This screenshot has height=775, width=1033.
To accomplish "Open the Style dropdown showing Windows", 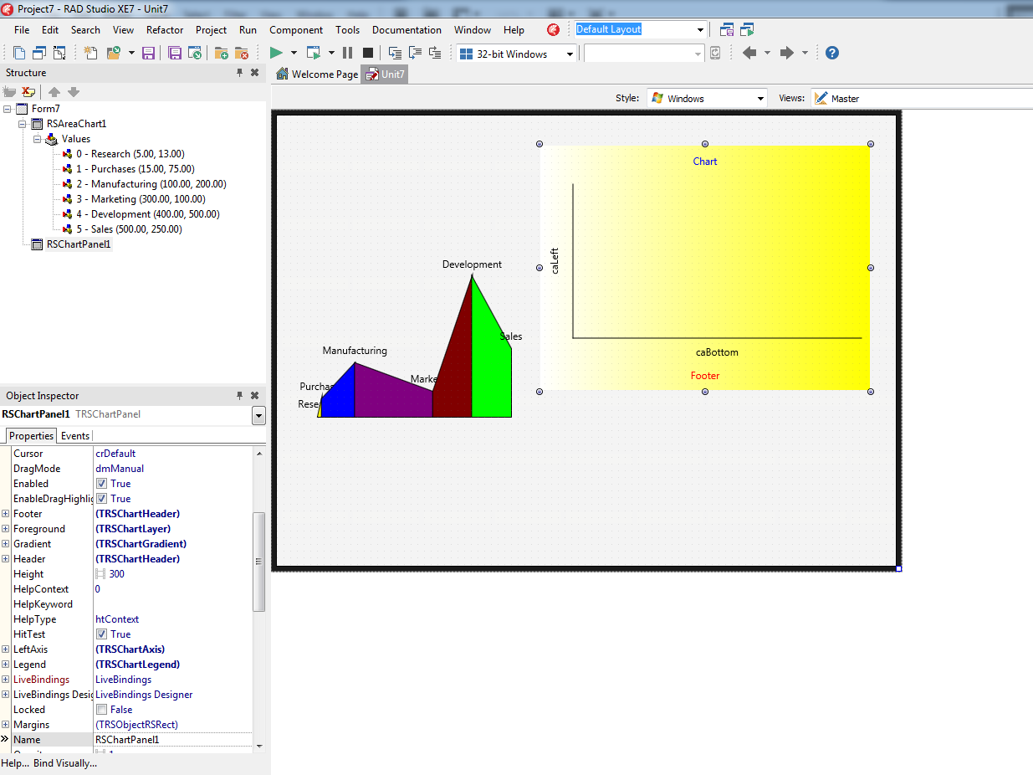I will (x=760, y=99).
